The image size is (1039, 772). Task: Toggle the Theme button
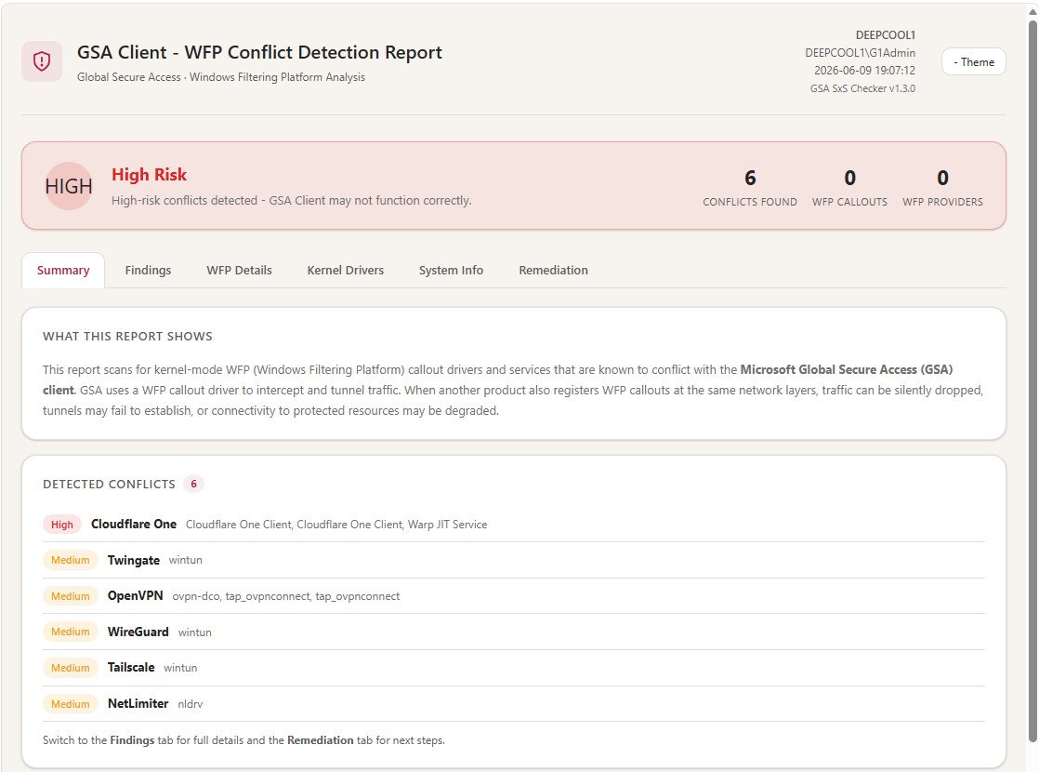(973, 61)
